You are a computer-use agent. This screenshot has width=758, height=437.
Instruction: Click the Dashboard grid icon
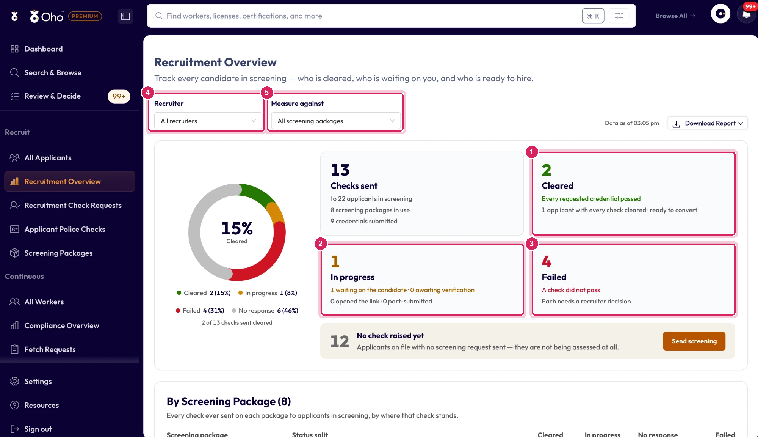(x=14, y=49)
